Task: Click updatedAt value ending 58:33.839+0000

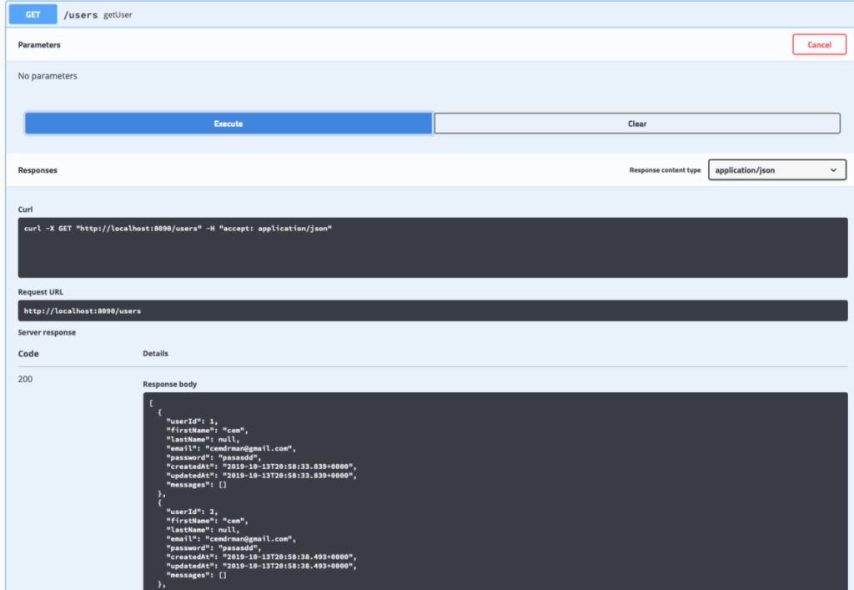Action: click(x=289, y=476)
